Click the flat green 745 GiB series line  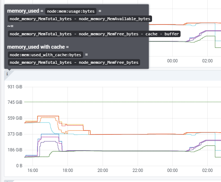pyautogui.click(x=123, y=102)
